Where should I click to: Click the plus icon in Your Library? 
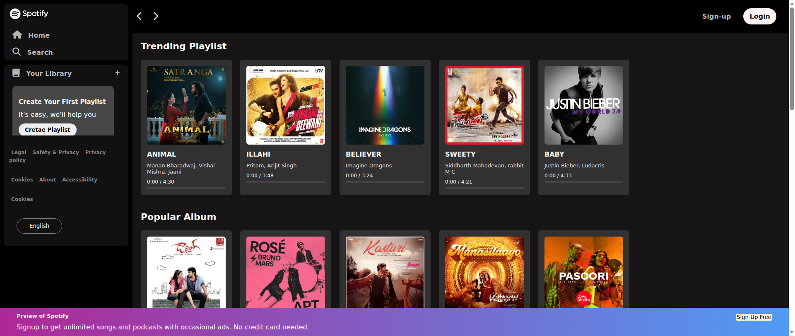tap(118, 73)
